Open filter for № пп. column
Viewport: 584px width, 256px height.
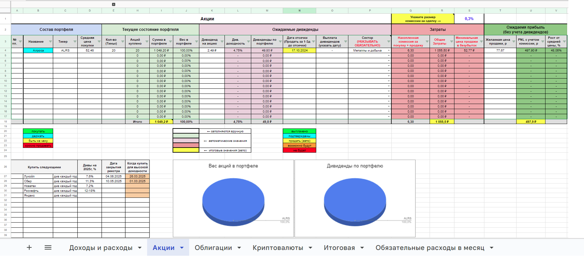[x=20, y=42]
